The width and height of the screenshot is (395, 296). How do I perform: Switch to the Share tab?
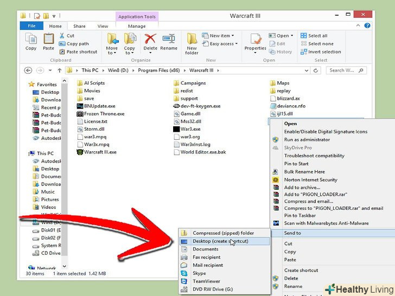[79, 26]
